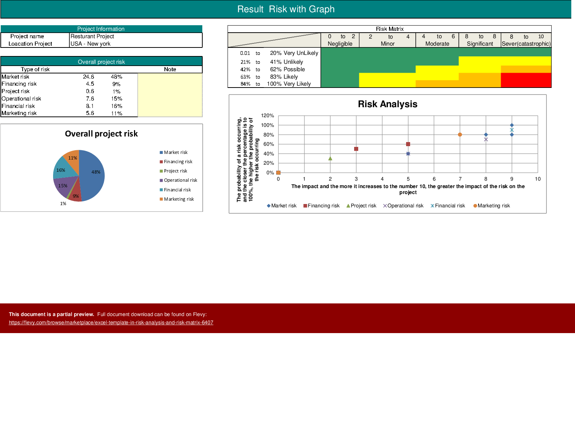Screen dimensions: 575x444
Task: Click the Market risk legend square in pie chart
Action: tap(161, 152)
